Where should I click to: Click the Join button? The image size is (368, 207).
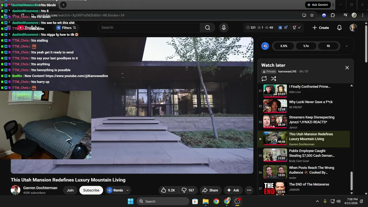[x=70, y=190]
